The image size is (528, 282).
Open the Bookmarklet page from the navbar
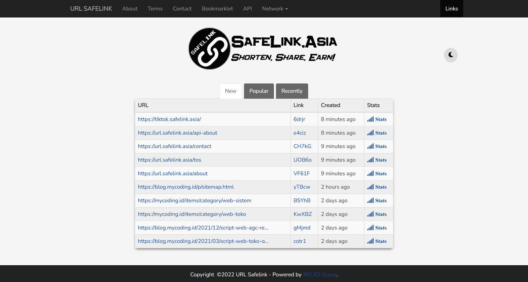click(x=217, y=8)
